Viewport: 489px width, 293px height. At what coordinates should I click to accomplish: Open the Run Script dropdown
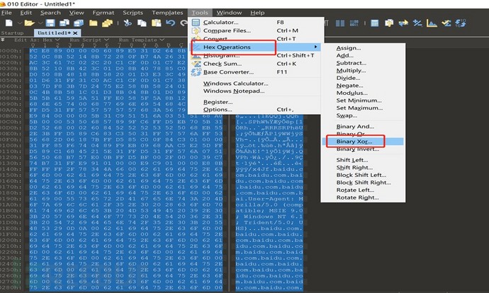(x=89, y=40)
